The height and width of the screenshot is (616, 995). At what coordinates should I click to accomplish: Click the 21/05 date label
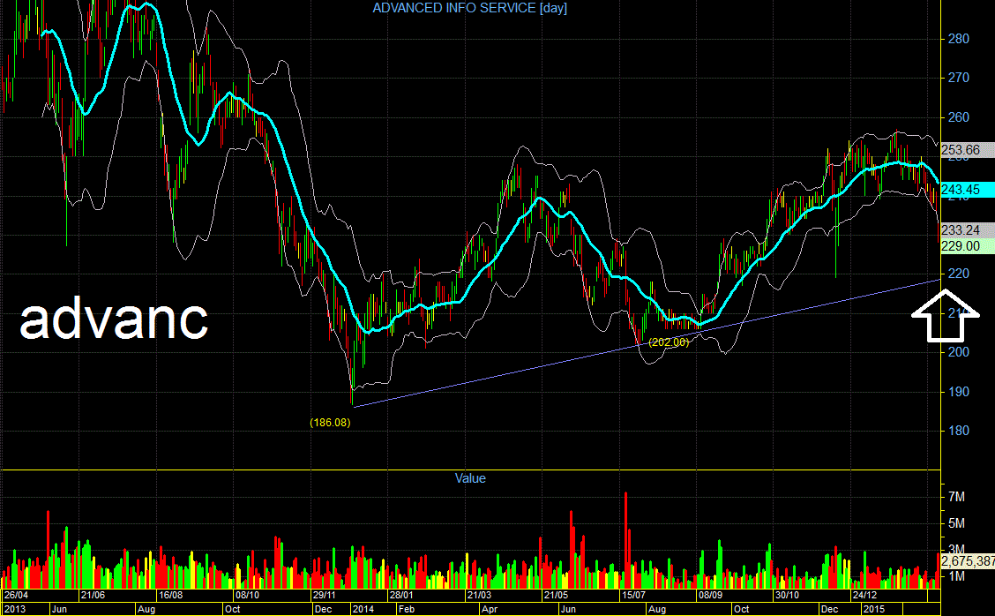pyautogui.click(x=556, y=595)
